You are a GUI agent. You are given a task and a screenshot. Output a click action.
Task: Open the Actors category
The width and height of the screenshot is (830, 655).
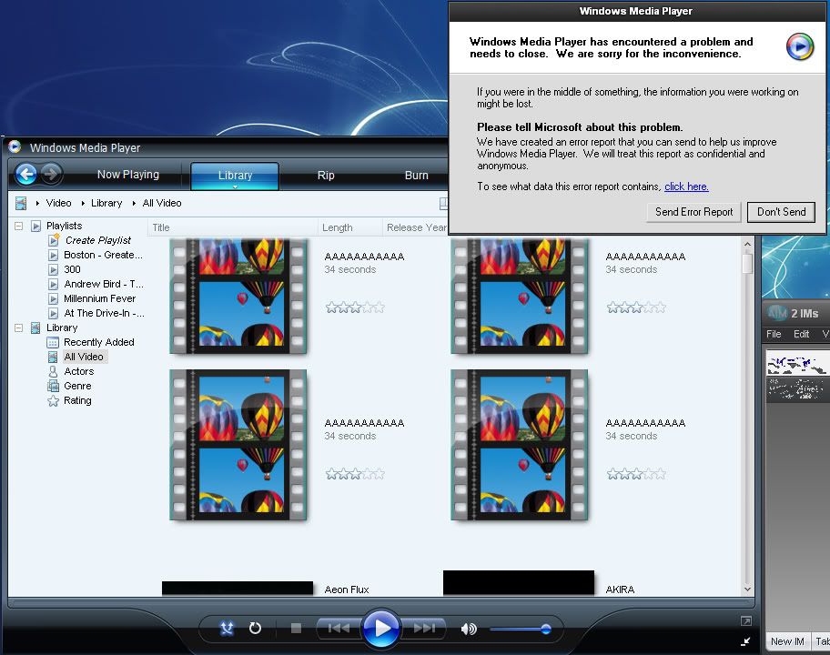[x=78, y=371]
